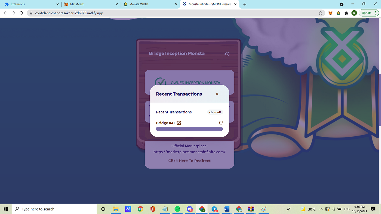381x214 pixels.
Task: Open File Explorer from the taskbar
Action: [x=116, y=209]
